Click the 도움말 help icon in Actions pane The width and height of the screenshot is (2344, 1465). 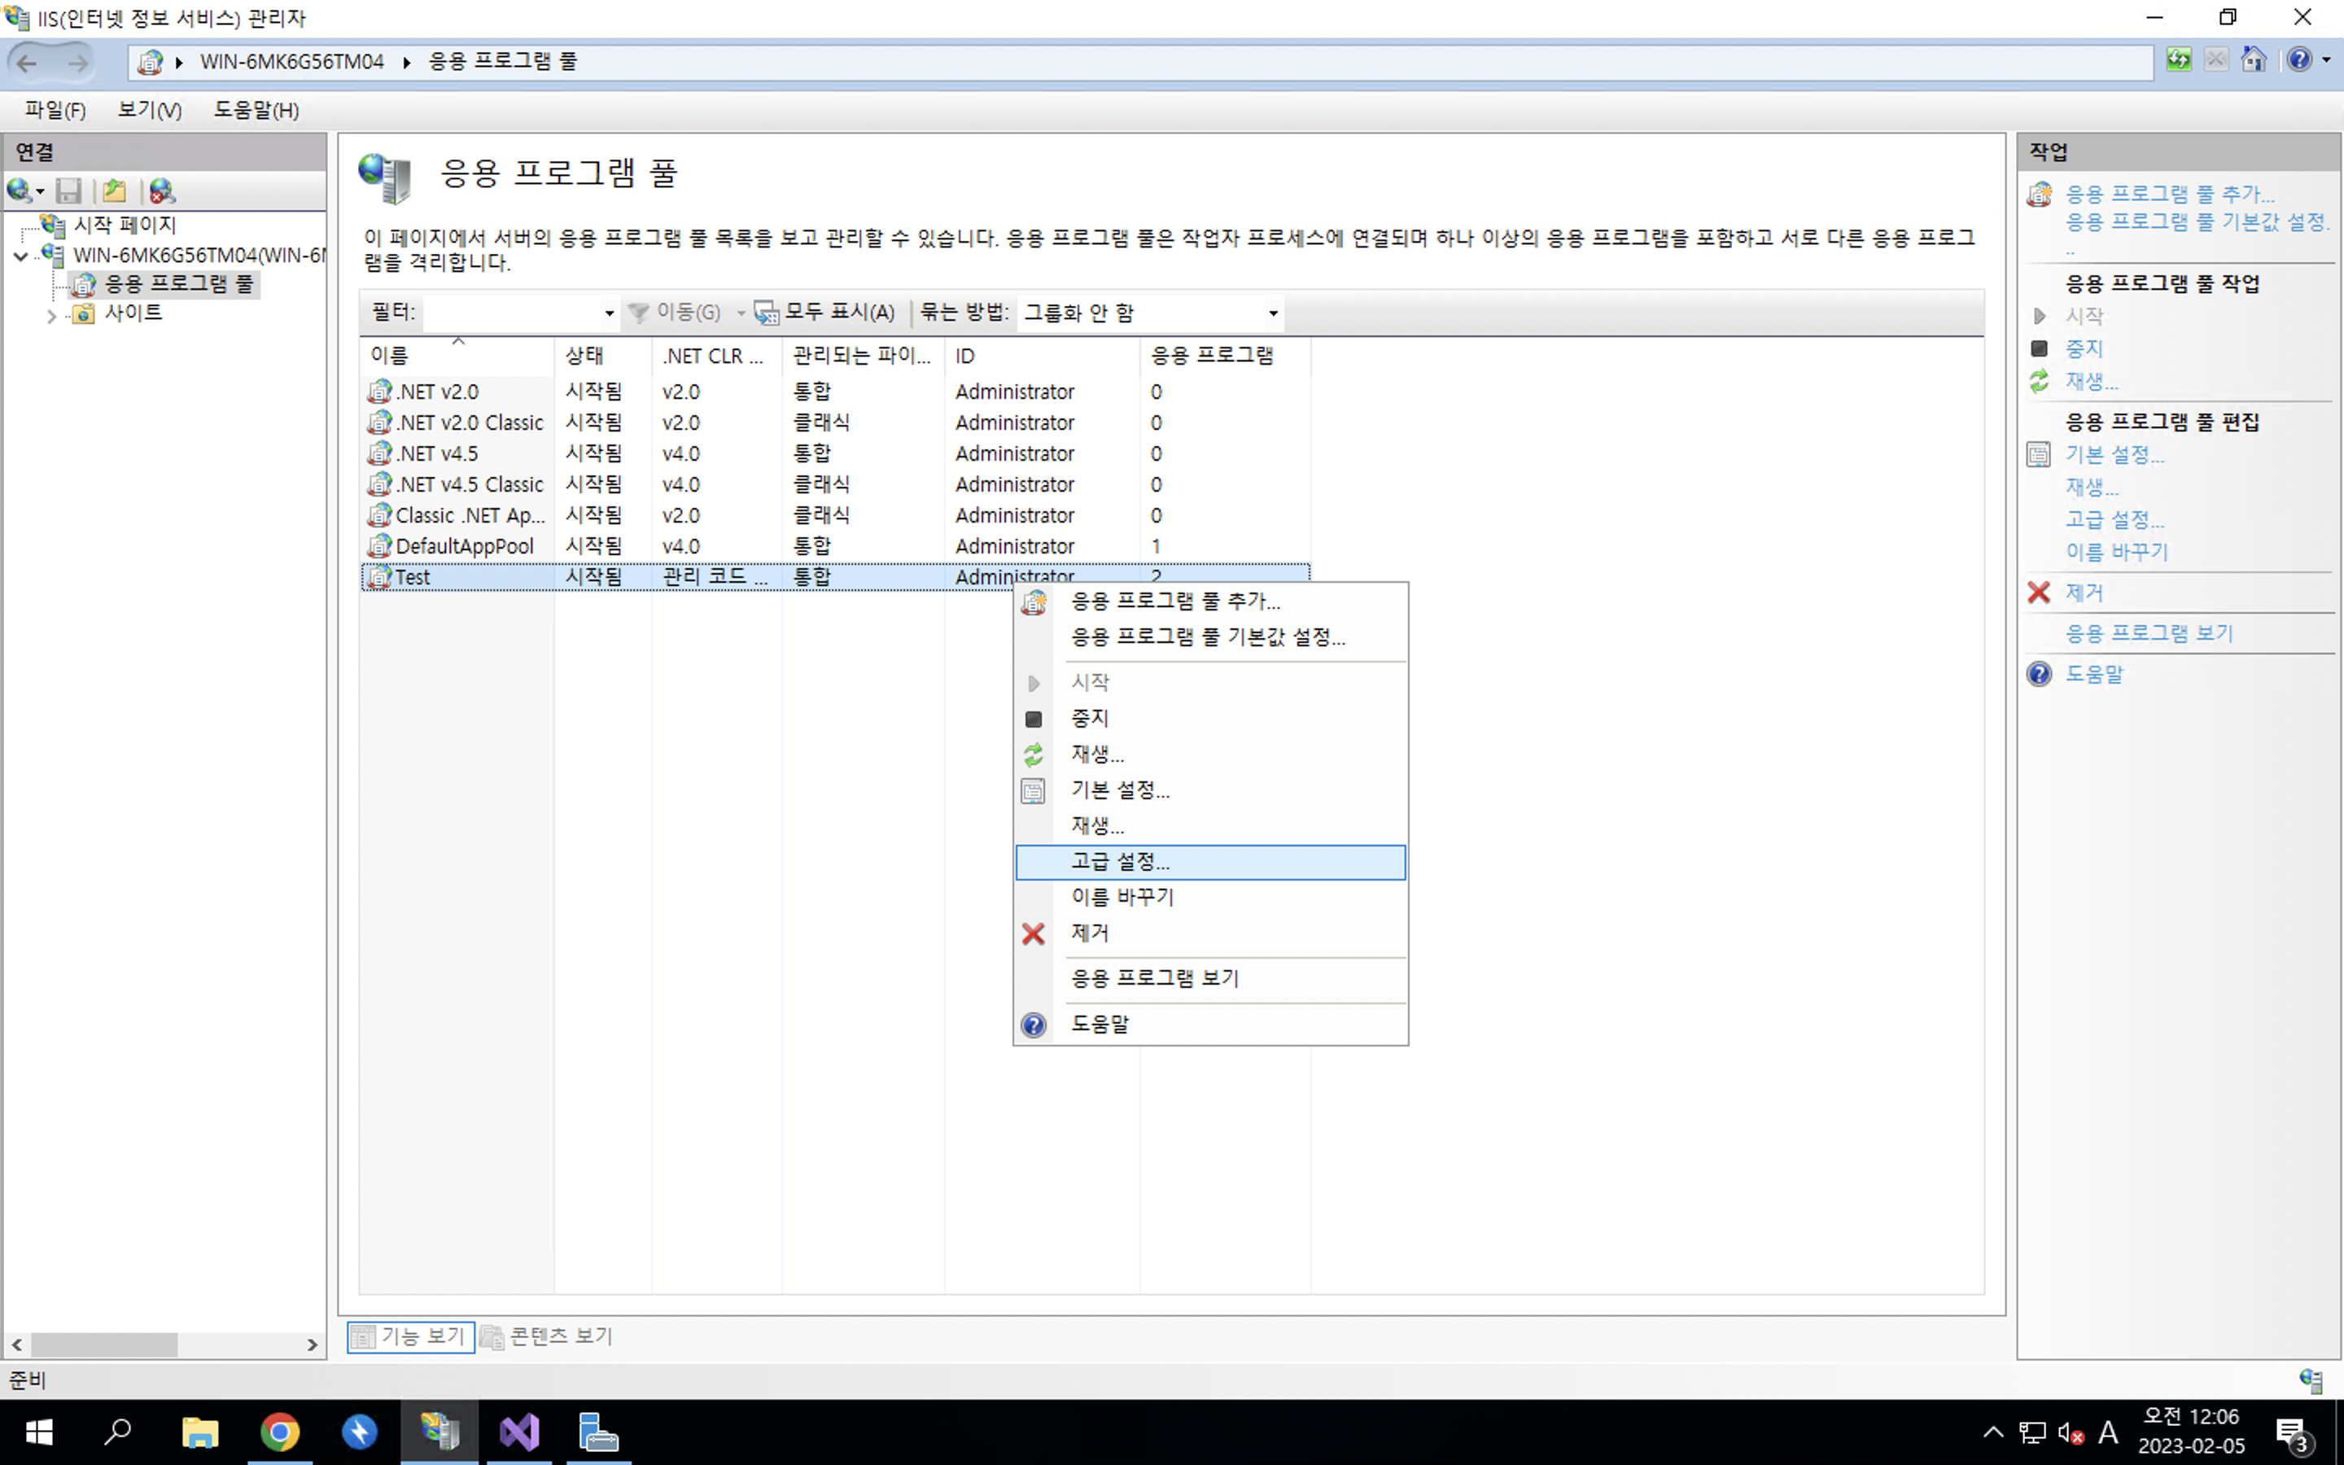[2039, 675]
